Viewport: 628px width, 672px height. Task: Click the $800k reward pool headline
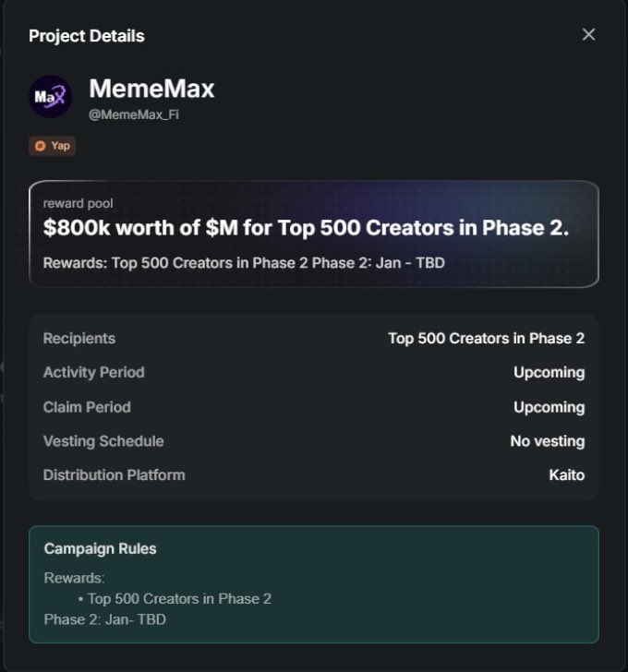(x=305, y=228)
